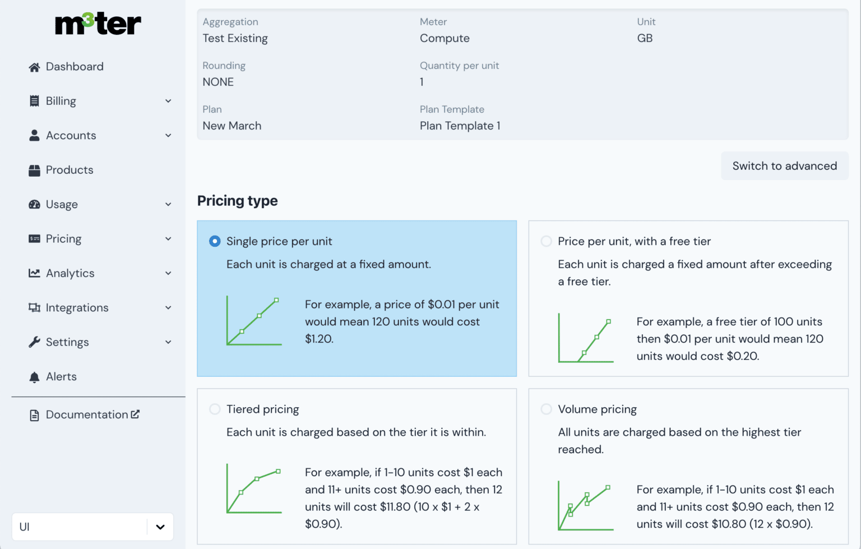Click the New March plan name
This screenshot has height=549, width=861.
(x=232, y=126)
